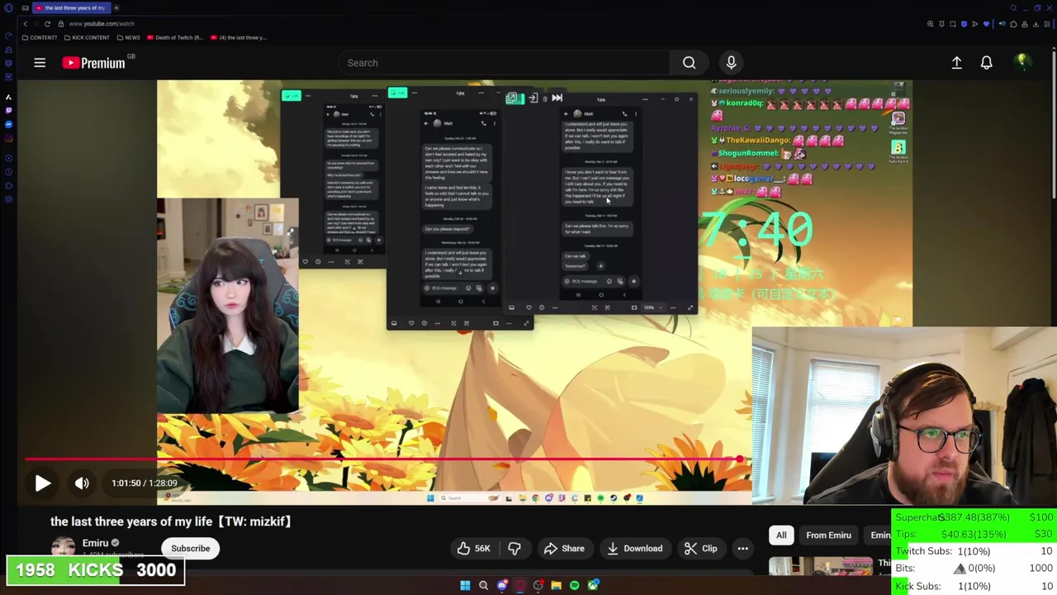Open the Emiru channel name link
The height and width of the screenshot is (595, 1057).
95,543
